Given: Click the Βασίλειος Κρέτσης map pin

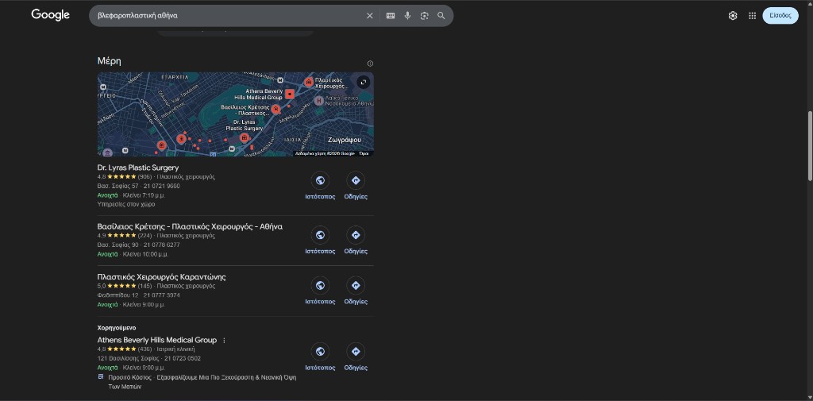Looking at the screenshot, I should [275, 109].
